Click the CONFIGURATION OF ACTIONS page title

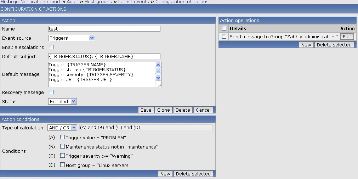33,9
